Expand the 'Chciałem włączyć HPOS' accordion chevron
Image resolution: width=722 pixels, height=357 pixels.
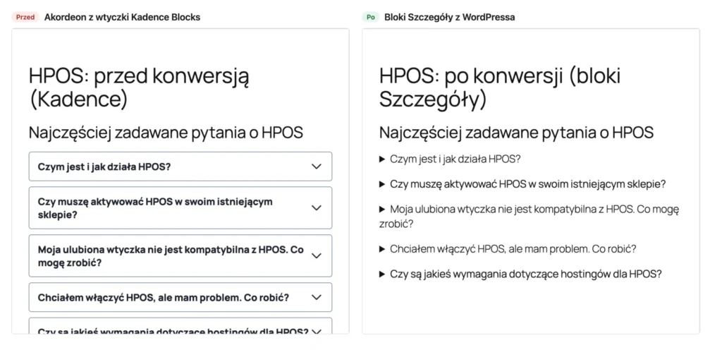point(317,297)
